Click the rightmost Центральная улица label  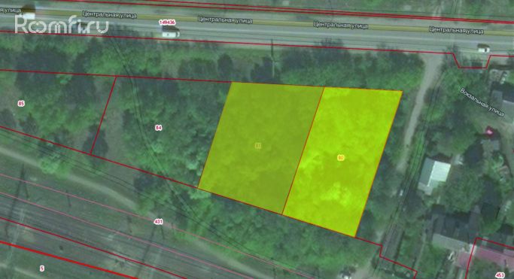(456, 30)
